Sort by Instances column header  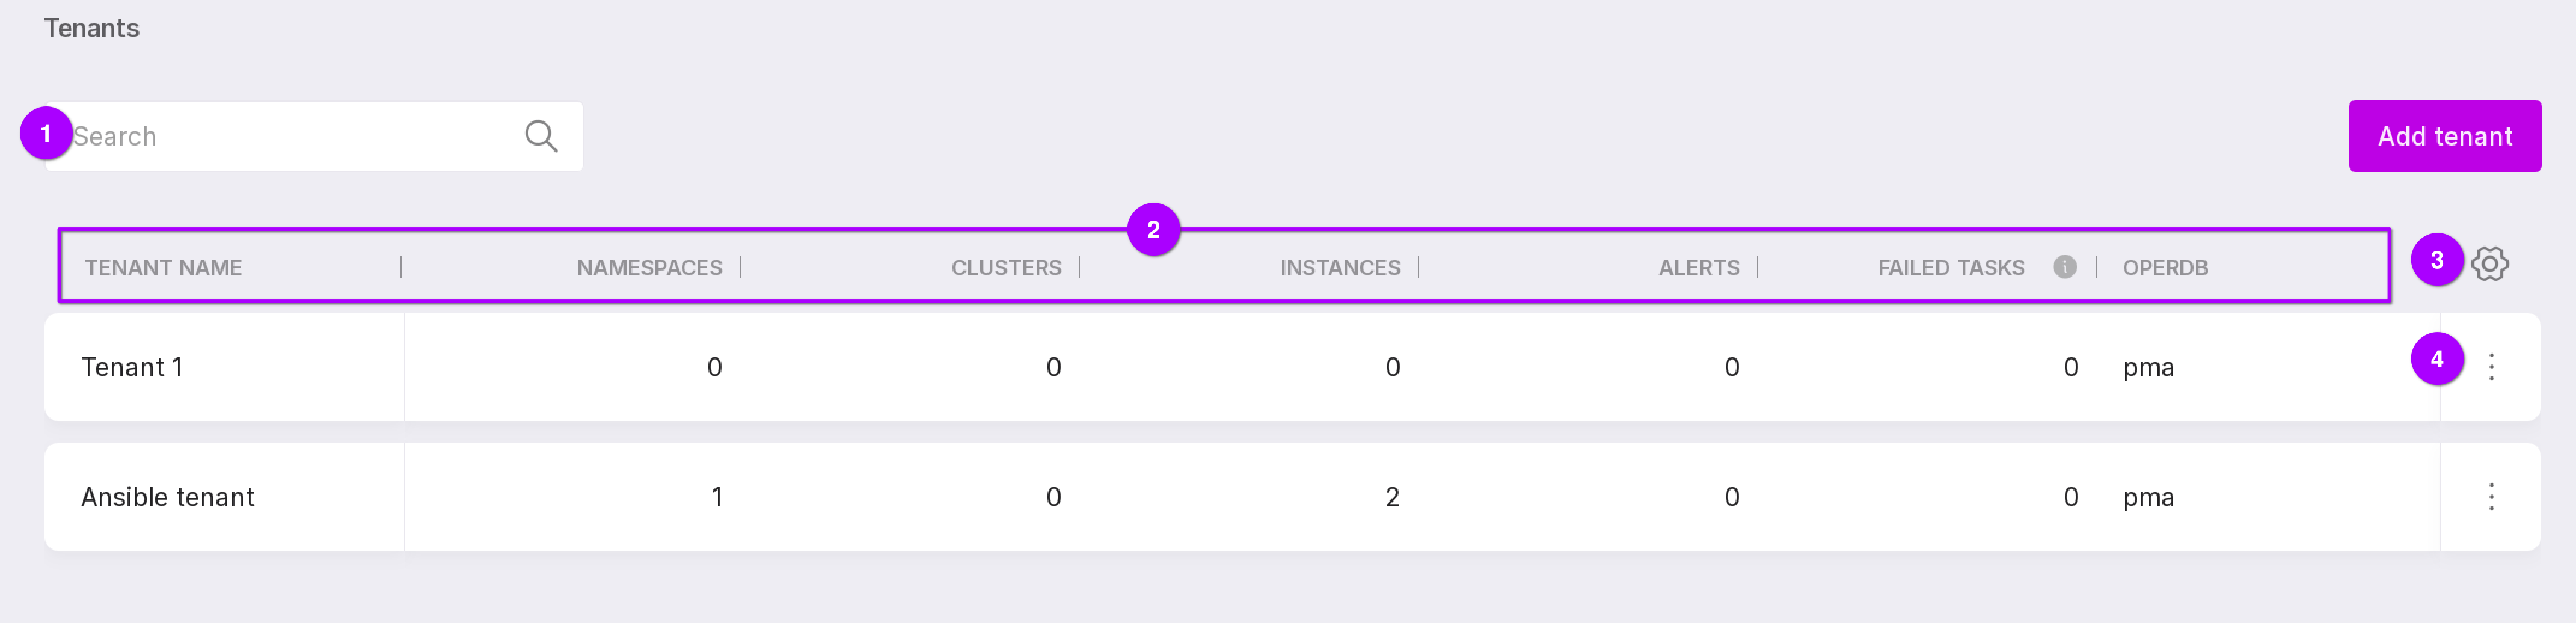[1340, 268]
